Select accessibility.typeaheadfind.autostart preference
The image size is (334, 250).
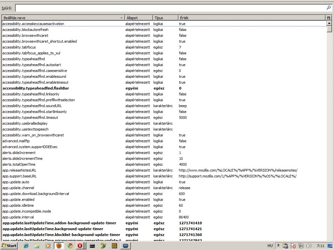[164, 65]
